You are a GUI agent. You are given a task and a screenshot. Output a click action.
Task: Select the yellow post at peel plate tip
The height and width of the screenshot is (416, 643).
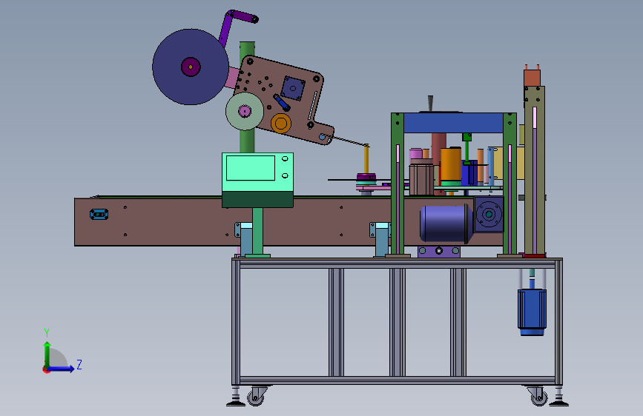coord(366,159)
